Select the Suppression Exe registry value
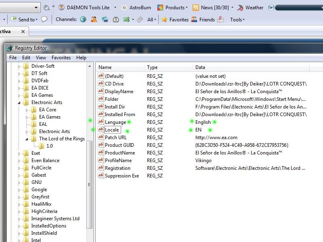The image size is (323, 242). pos(122,176)
